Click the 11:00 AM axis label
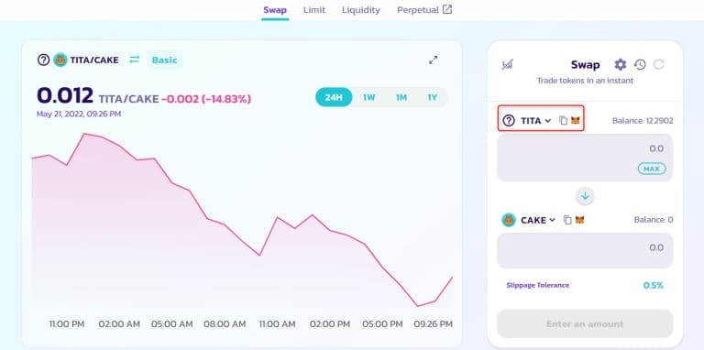The width and height of the screenshot is (704, 350). [276, 324]
